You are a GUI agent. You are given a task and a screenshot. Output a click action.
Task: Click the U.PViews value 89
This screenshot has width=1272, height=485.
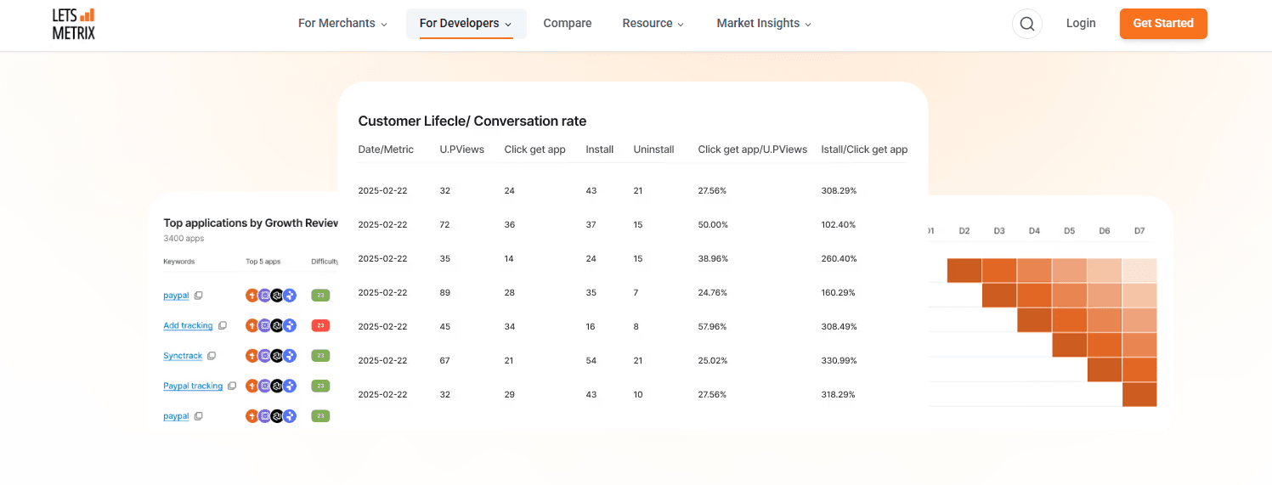point(445,293)
